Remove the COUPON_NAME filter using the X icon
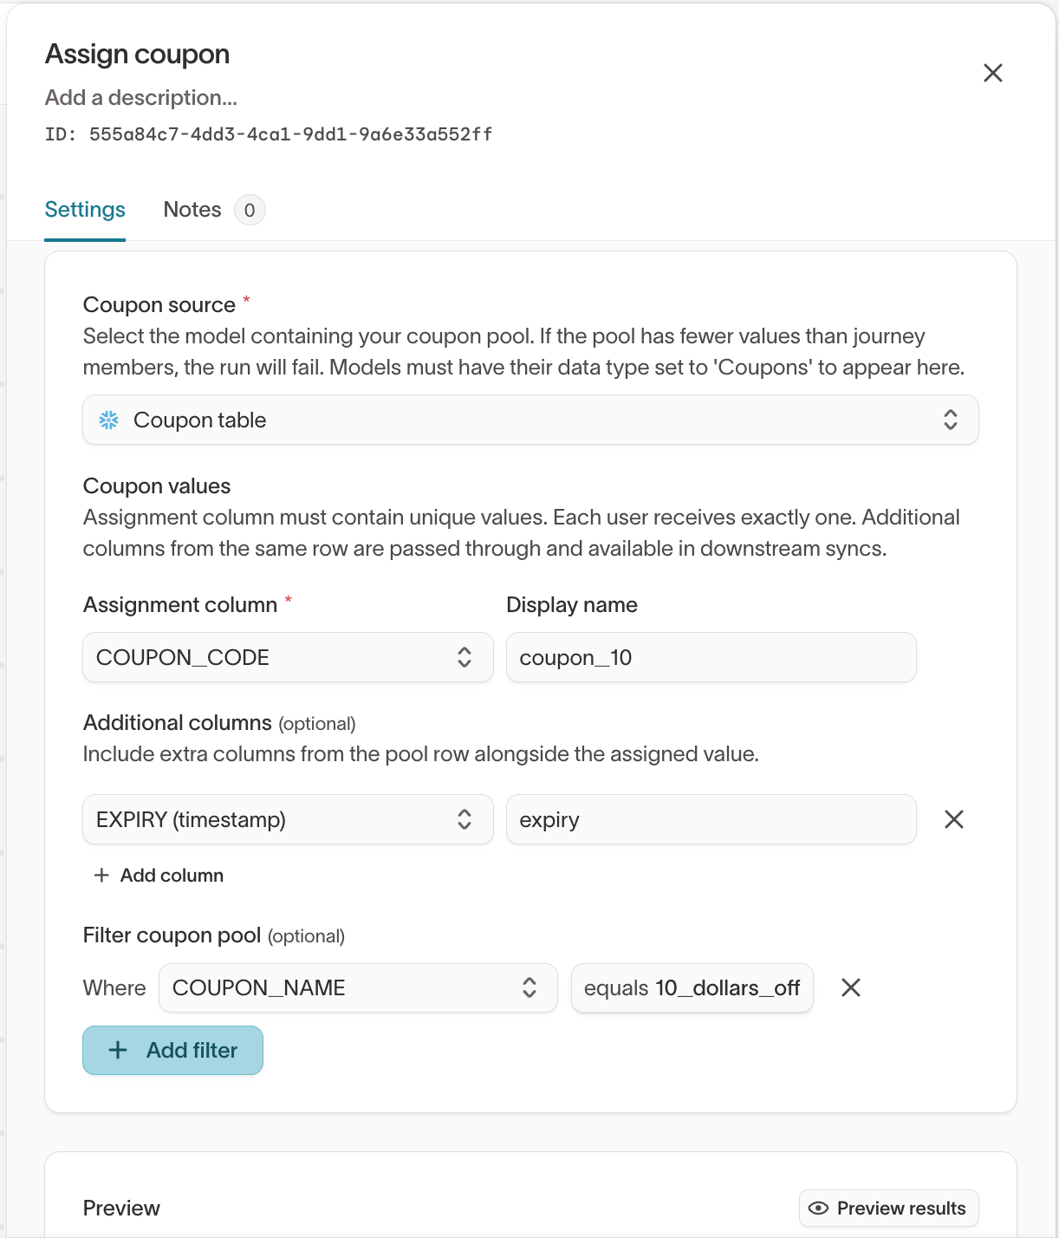 (850, 987)
